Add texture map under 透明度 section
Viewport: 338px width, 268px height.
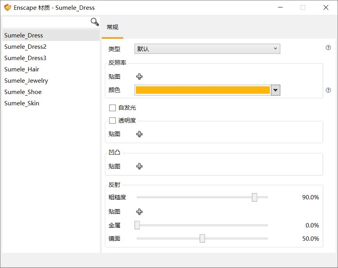[139, 134]
